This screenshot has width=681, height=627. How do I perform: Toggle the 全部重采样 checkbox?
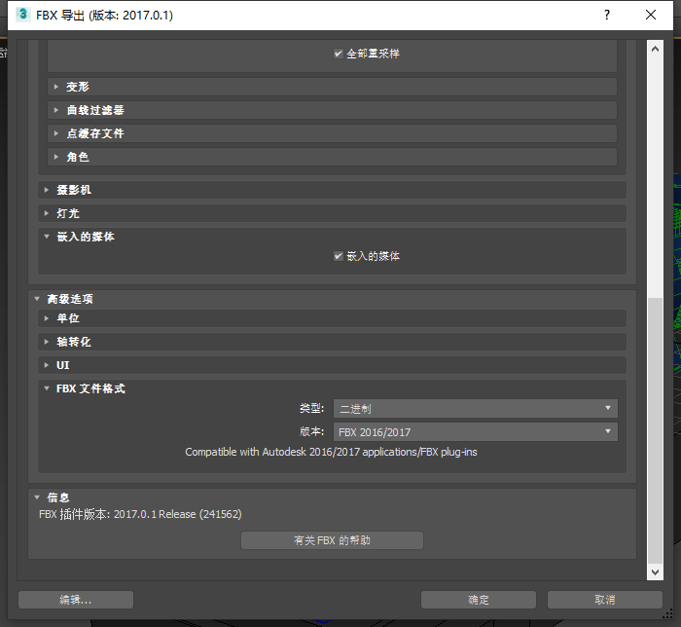tap(339, 54)
